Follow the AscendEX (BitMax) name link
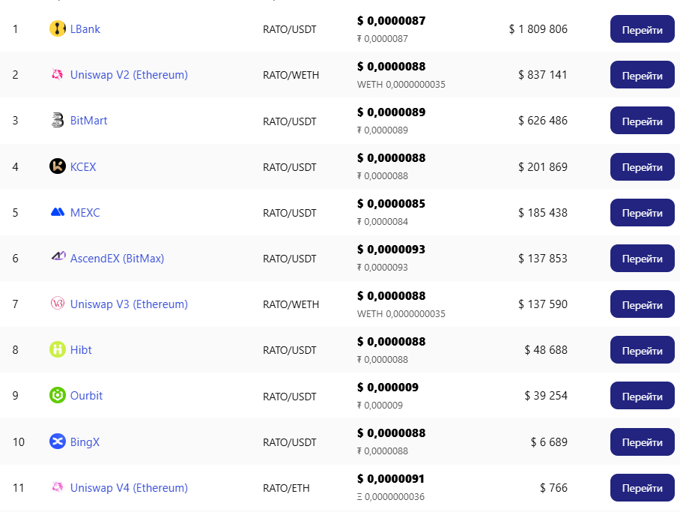680x512 pixels. point(117,259)
